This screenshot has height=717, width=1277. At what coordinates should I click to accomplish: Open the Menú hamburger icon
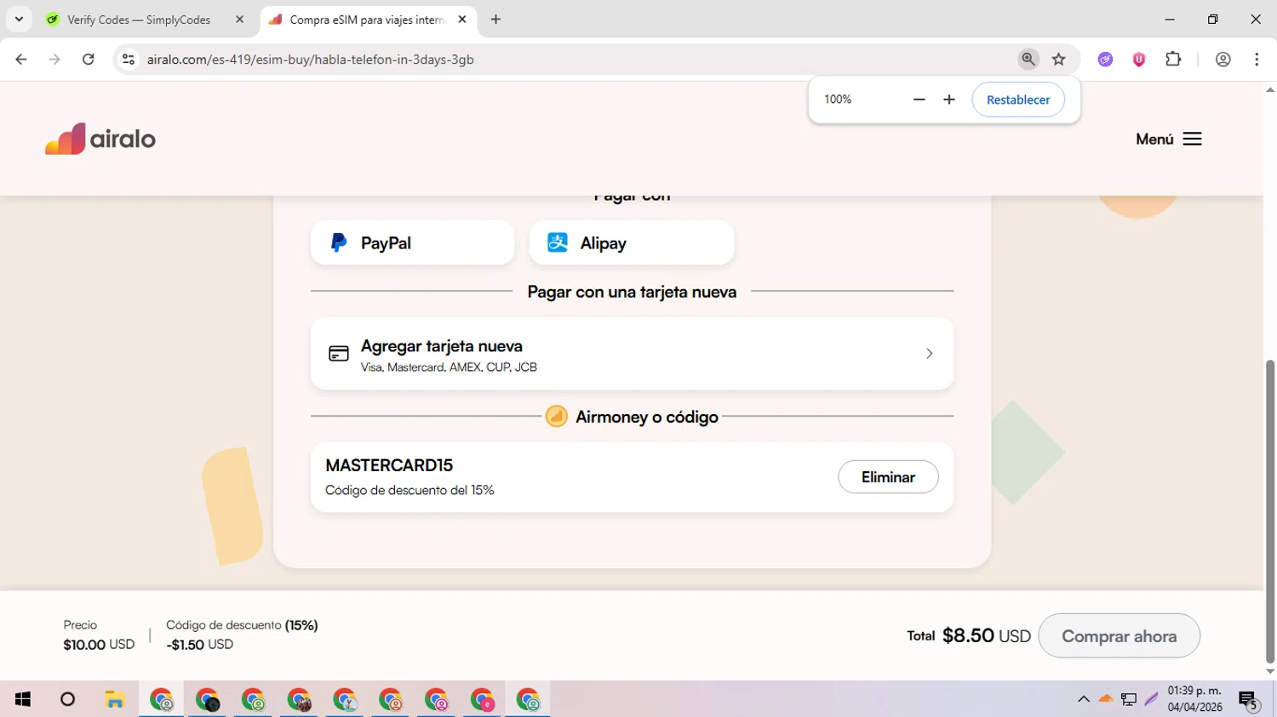(x=1192, y=139)
